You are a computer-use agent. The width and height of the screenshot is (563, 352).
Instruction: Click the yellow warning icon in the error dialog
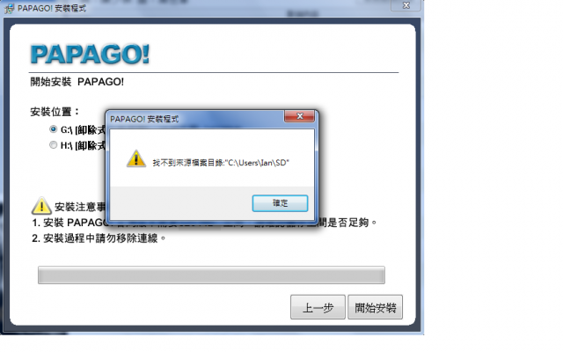coord(136,158)
